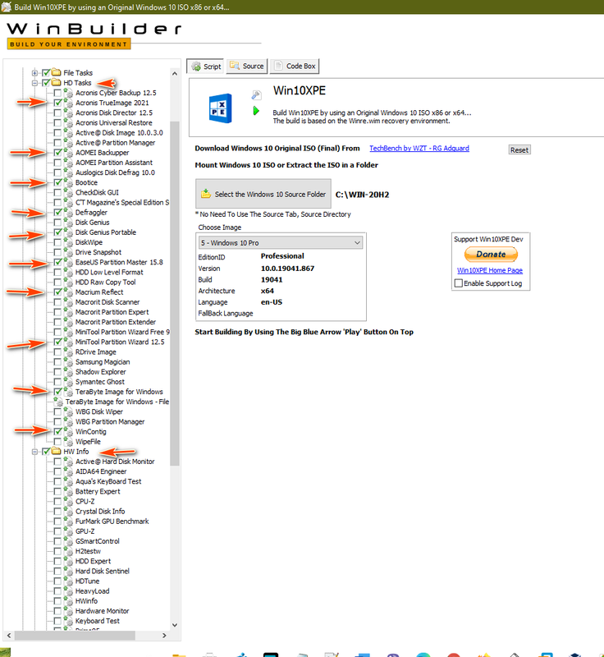Click the Defraggler script gear icon
The height and width of the screenshot is (657, 604).
point(68,213)
